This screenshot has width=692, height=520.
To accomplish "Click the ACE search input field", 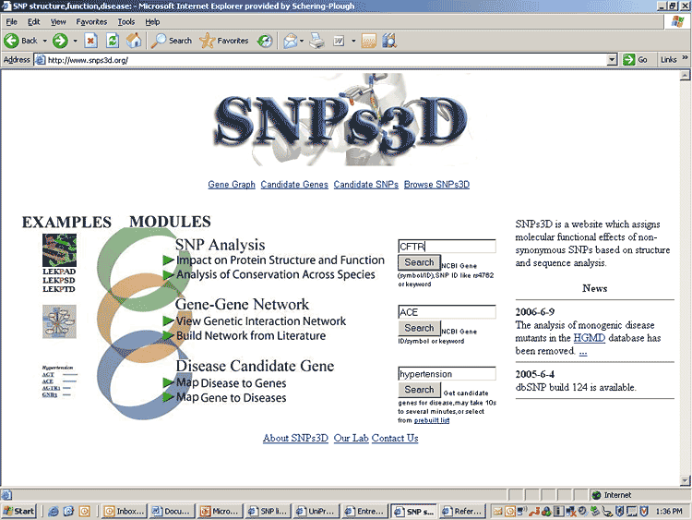I will click(447, 312).
